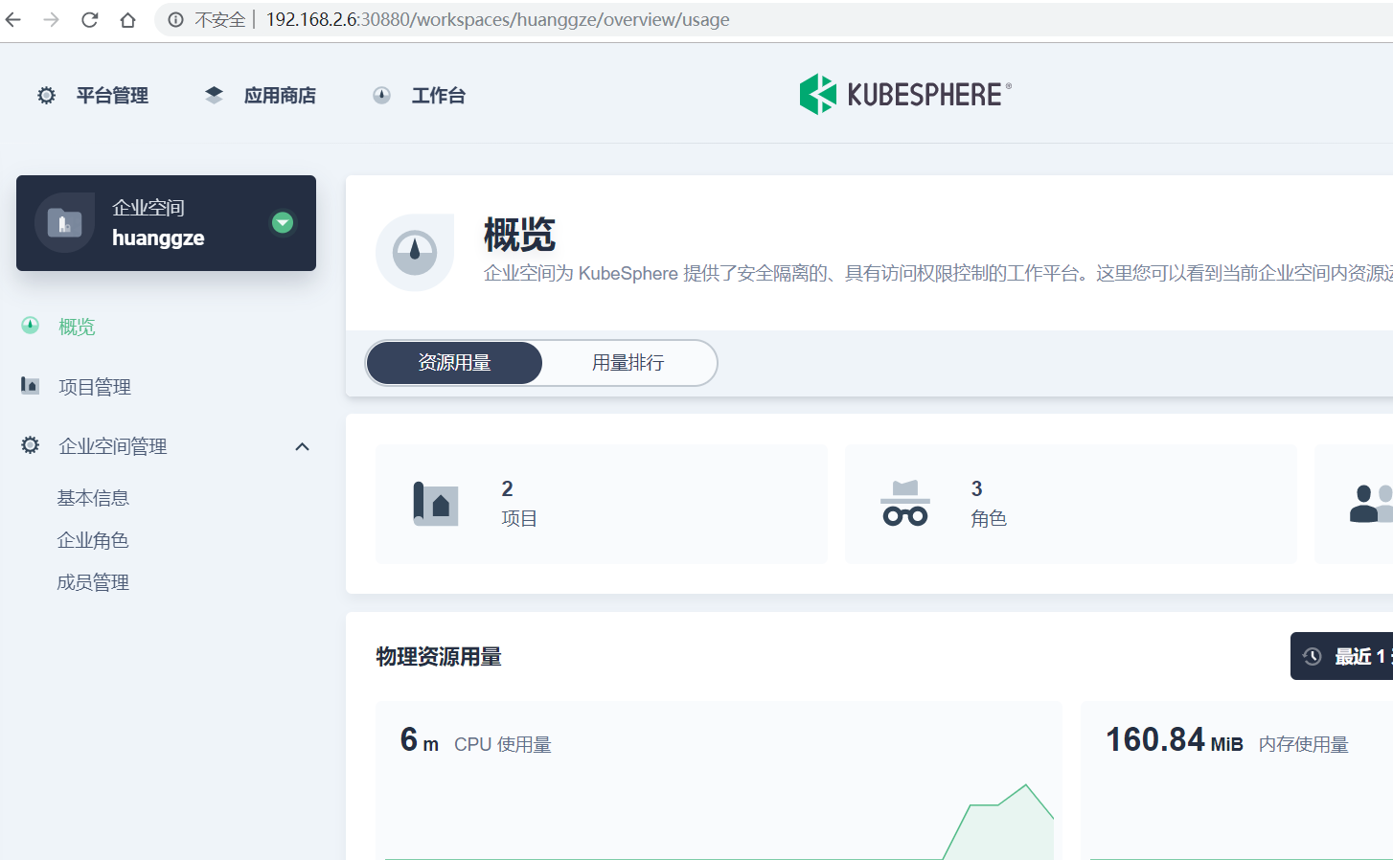The height and width of the screenshot is (860, 1393).
Task: Click the gear icon beside 企业空间管理
Action: tap(31, 445)
